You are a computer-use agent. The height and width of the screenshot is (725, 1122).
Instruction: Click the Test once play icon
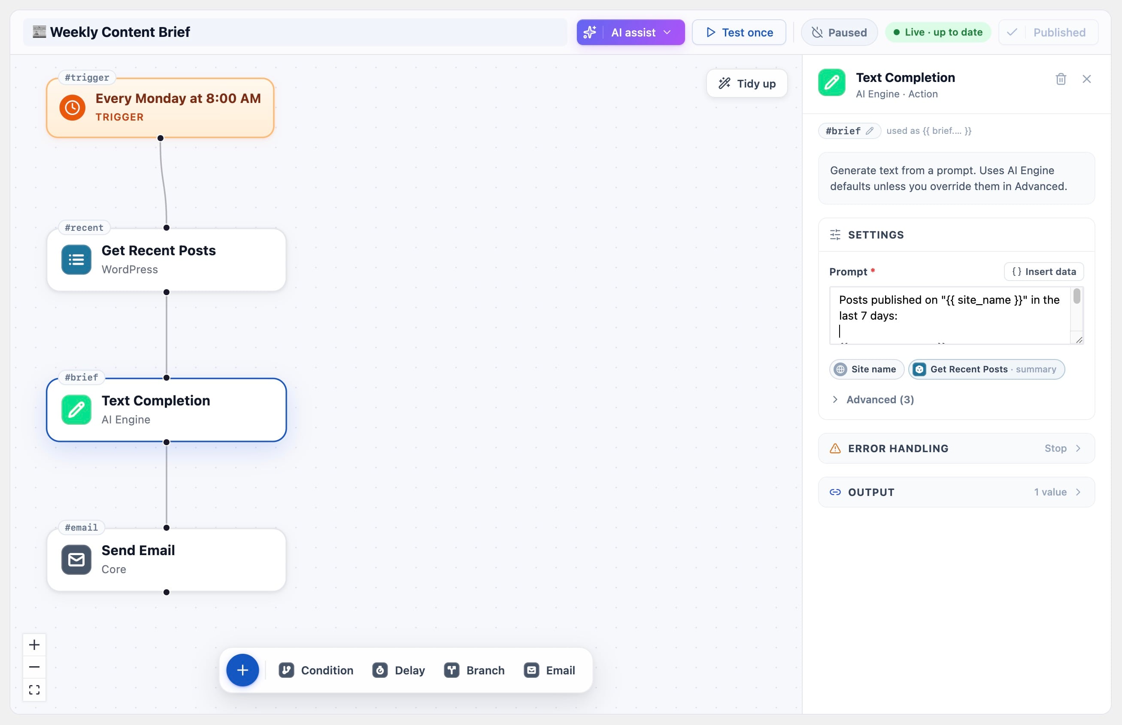[x=711, y=32]
